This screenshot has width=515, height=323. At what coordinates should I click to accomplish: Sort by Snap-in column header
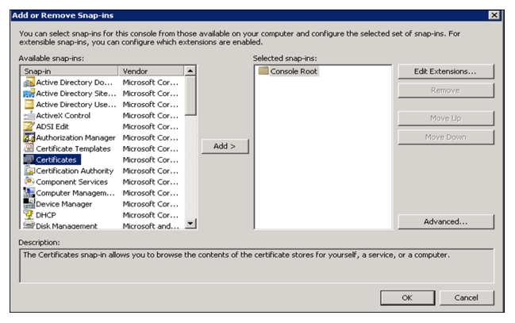click(x=69, y=71)
